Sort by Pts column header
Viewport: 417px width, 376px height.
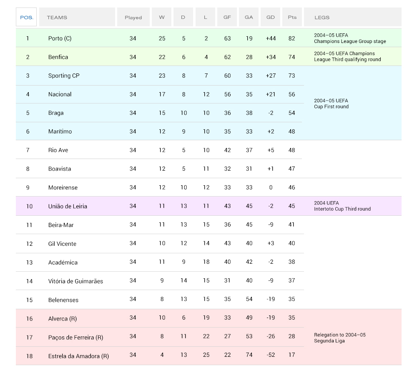(292, 18)
